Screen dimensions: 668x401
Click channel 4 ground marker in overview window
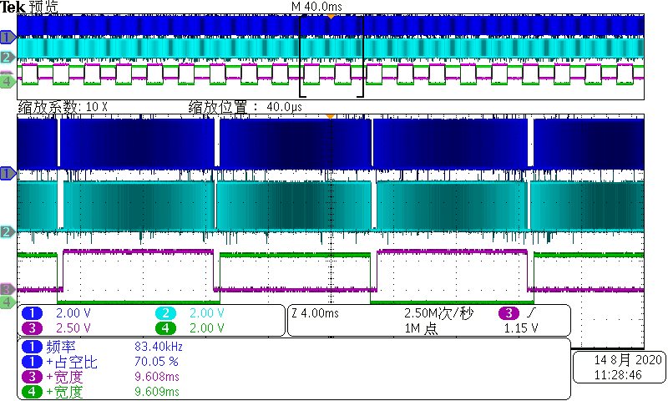point(8,81)
